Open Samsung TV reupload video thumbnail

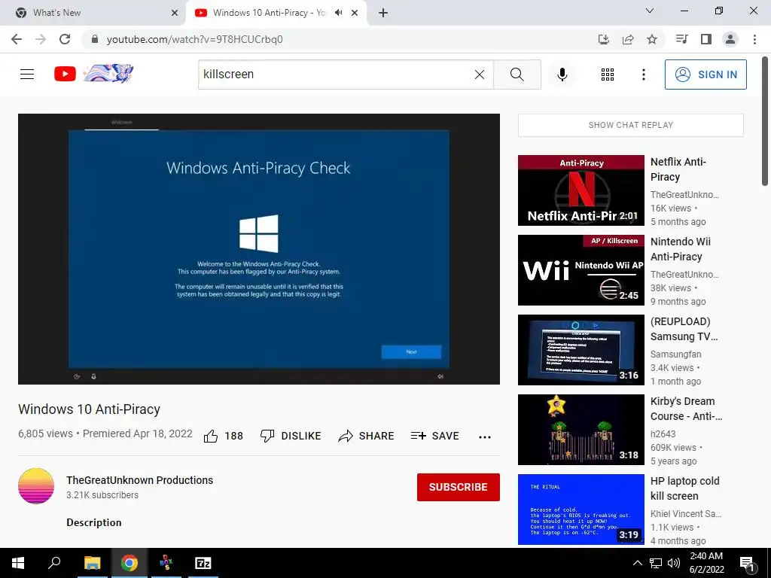click(x=581, y=350)
